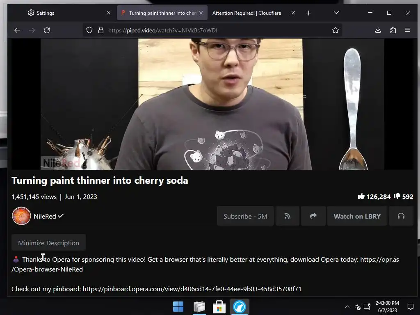
Task: Open the notification center icon
Action: [x=410, y=307]
